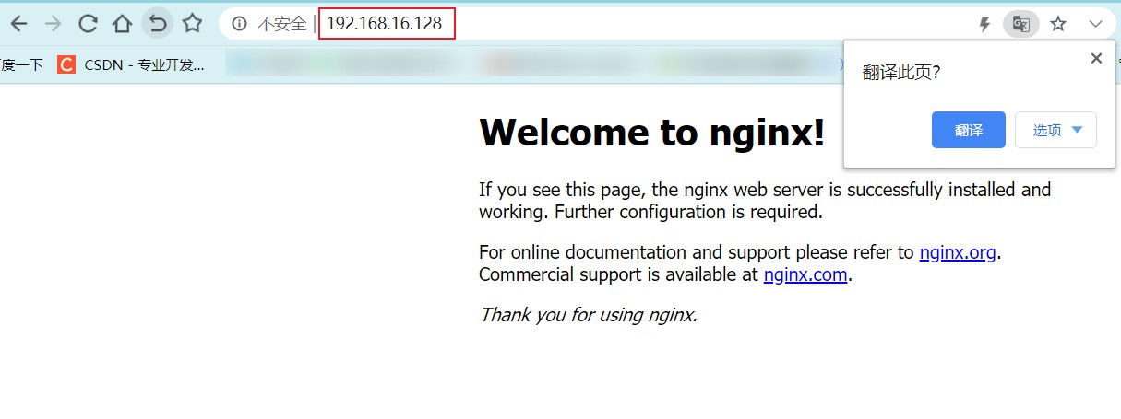View site info via 不安全 icon
The width and height of the screenshot is (1121, 419).
pyautogui.click(x=240, y=24)
